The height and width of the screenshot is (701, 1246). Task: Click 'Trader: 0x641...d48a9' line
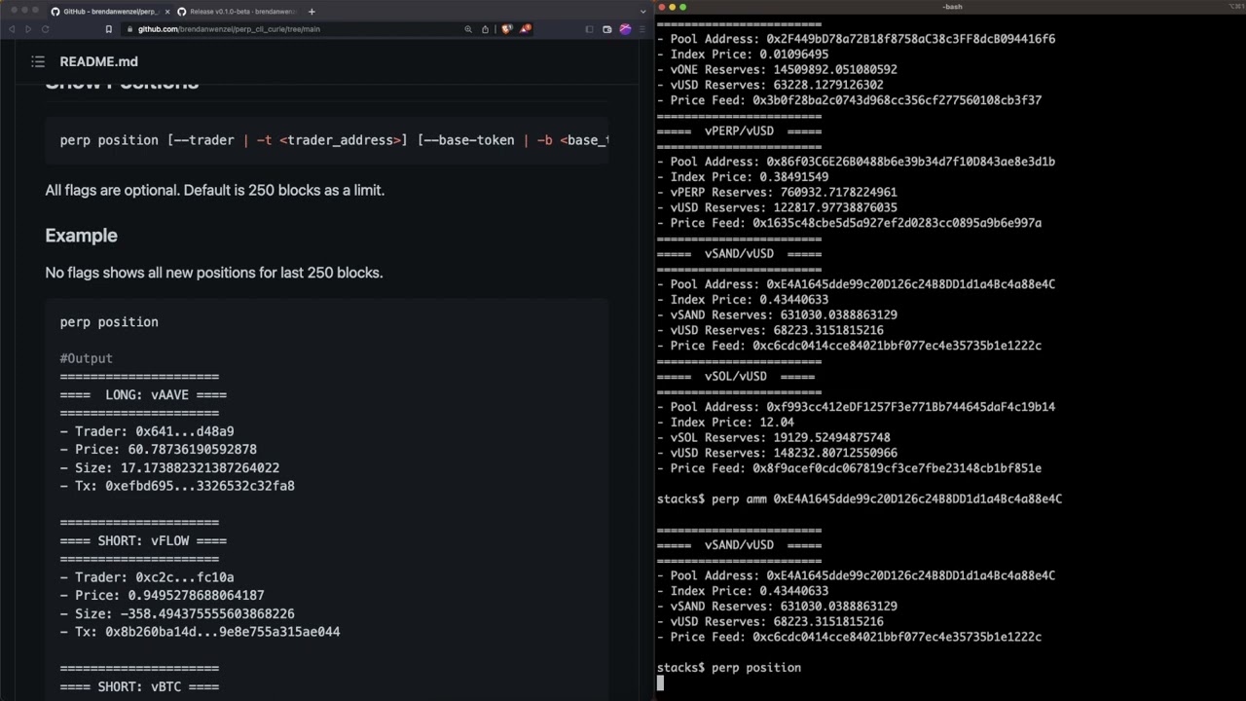pos(146,431)
